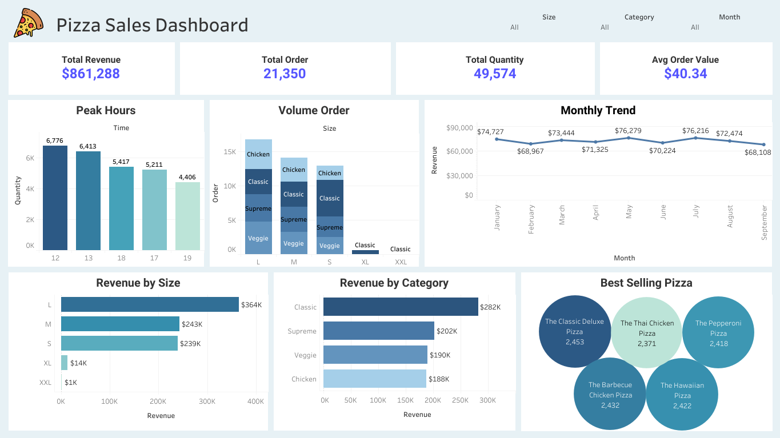Select The Classic Deluxe Pizza bubble
The width and height of the screenshot is (780, 438).
(x=574, y=331)
